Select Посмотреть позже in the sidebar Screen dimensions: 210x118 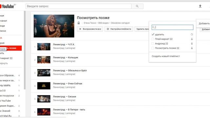coord(11,48)
